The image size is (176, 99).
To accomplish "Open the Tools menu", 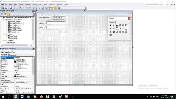I will pyautogui.click(x=45, y=5).
